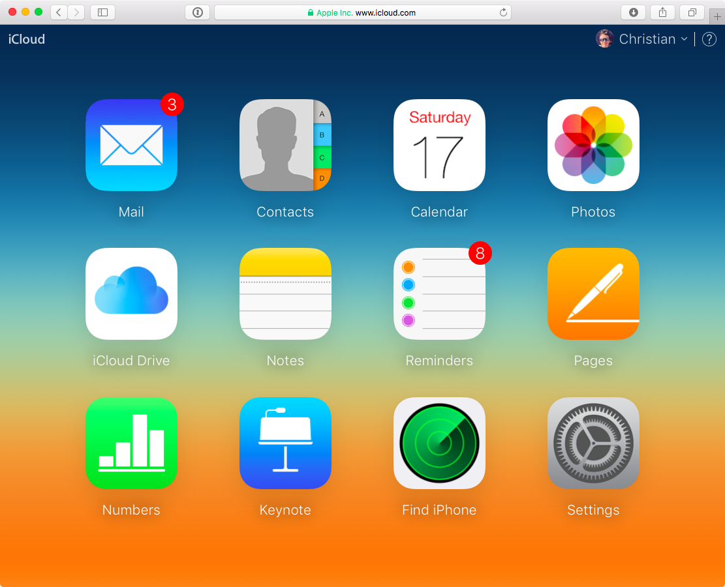Click the iCloud title text
Screen dimensions: 725x587
pyautogui.click(x=27, y=39)
